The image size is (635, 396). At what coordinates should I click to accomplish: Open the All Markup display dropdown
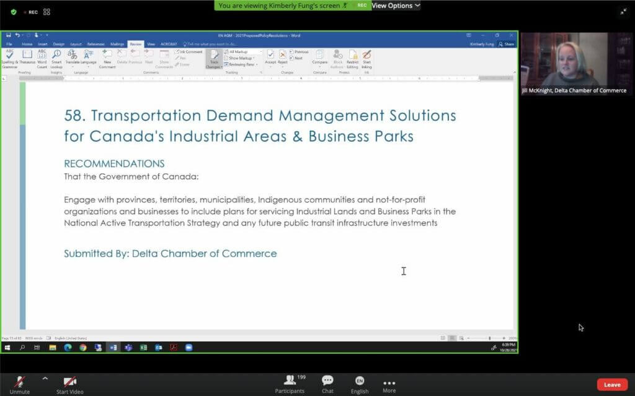coord(243,52)
